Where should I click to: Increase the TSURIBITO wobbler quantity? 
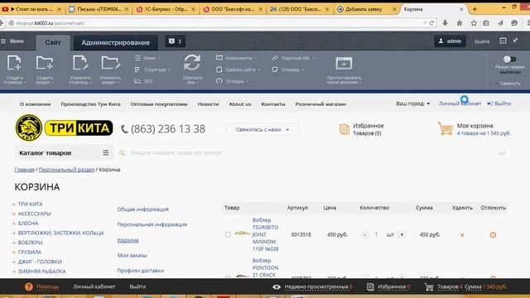[402, 234]
